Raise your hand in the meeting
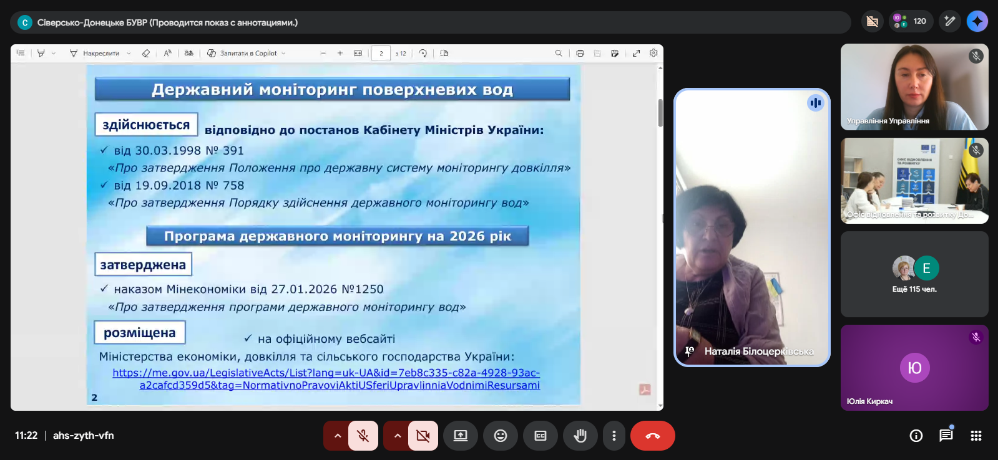The width and height of the screenshot is (998, 460). tap(580, 436)
